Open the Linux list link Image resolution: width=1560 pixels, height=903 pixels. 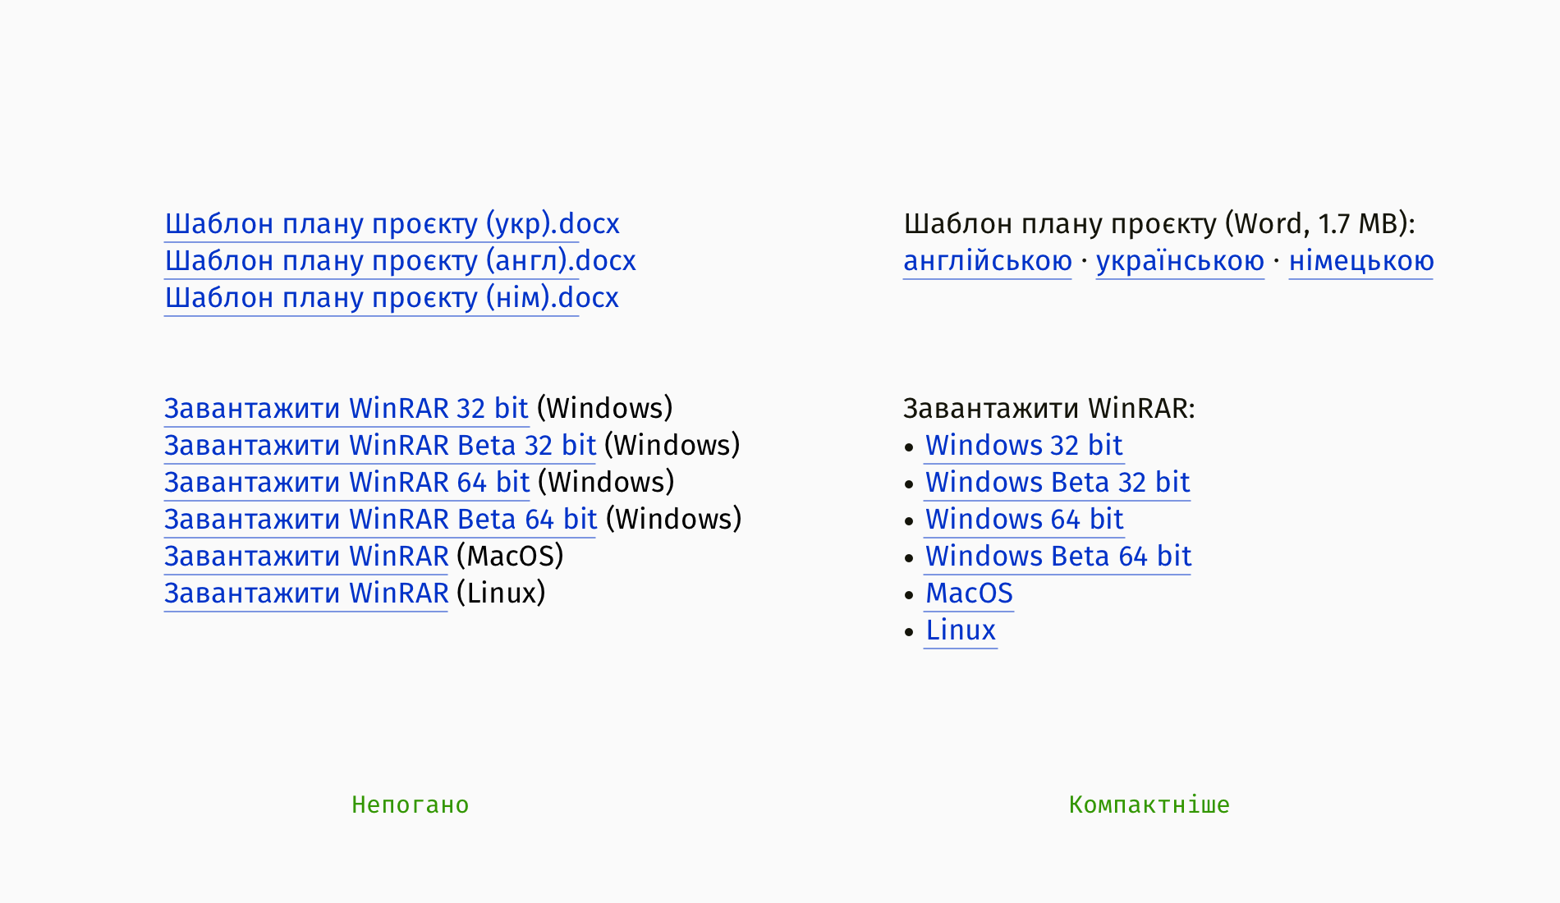point(961,630)
